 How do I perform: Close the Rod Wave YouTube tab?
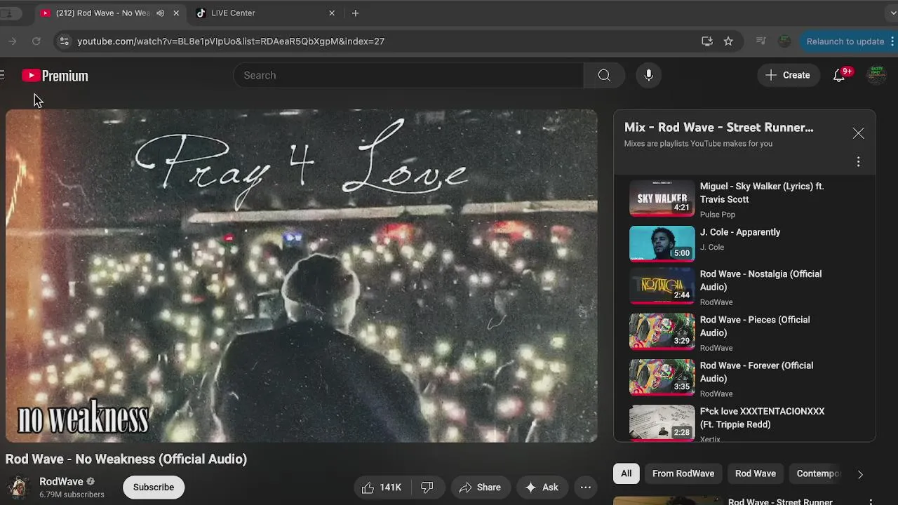pos(176,13)
